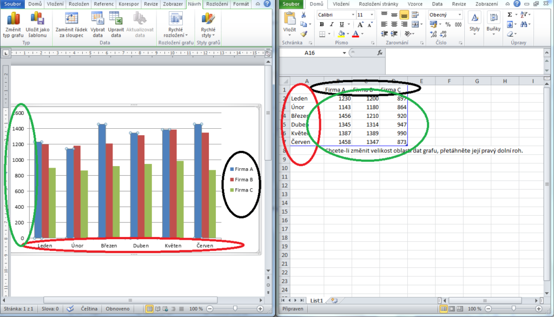Screen dimensions: 554x317
Task: Click Uložit jako šablonu icon
Action: point(36,19)
